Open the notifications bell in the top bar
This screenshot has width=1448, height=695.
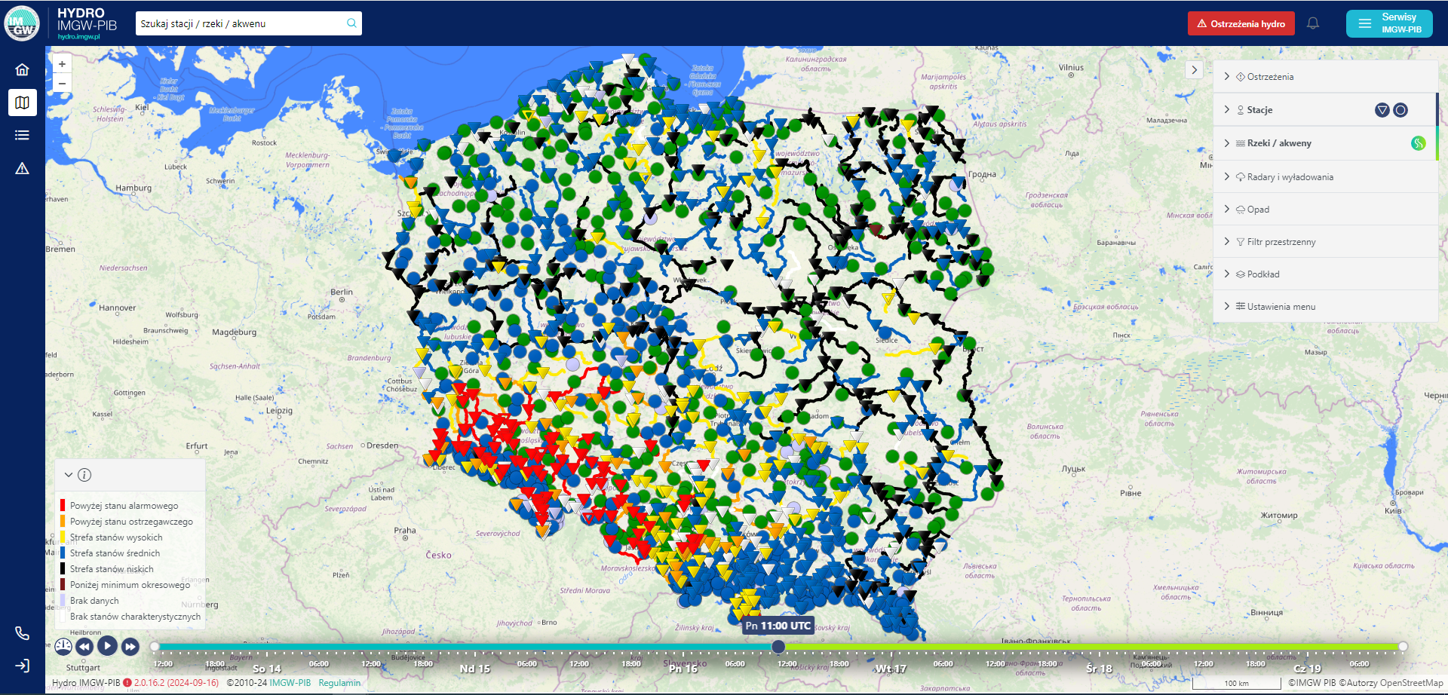coord(1313,23)
